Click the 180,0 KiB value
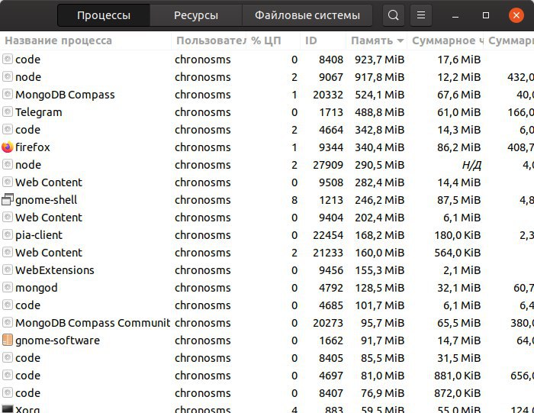The height and width of the screenshot is (413, 534). 458,235
